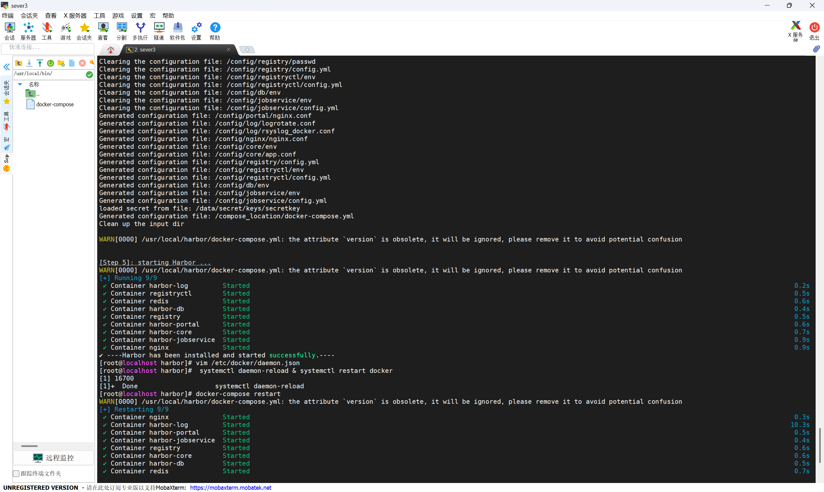Open the mobaxterm.mobatek.net link
Screen dimensions: 824x492
pos(230,487)
